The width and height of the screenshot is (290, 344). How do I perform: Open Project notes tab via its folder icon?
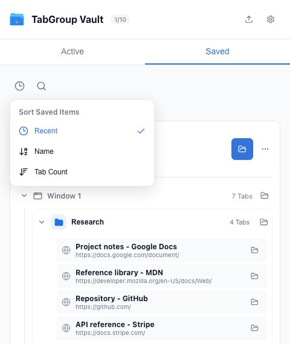click(254, 250)
